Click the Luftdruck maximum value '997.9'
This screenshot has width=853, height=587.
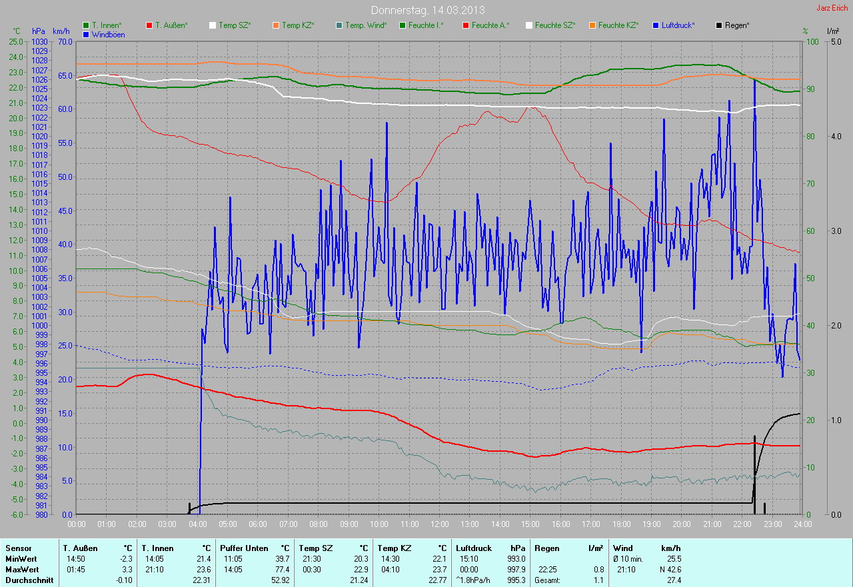(516, 570)
